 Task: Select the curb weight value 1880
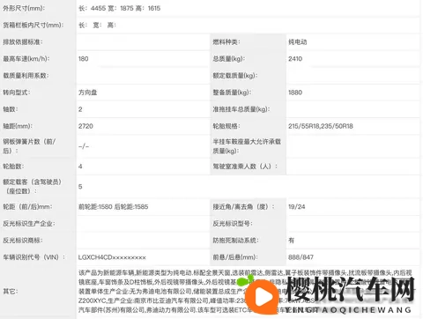coord(295,93)
